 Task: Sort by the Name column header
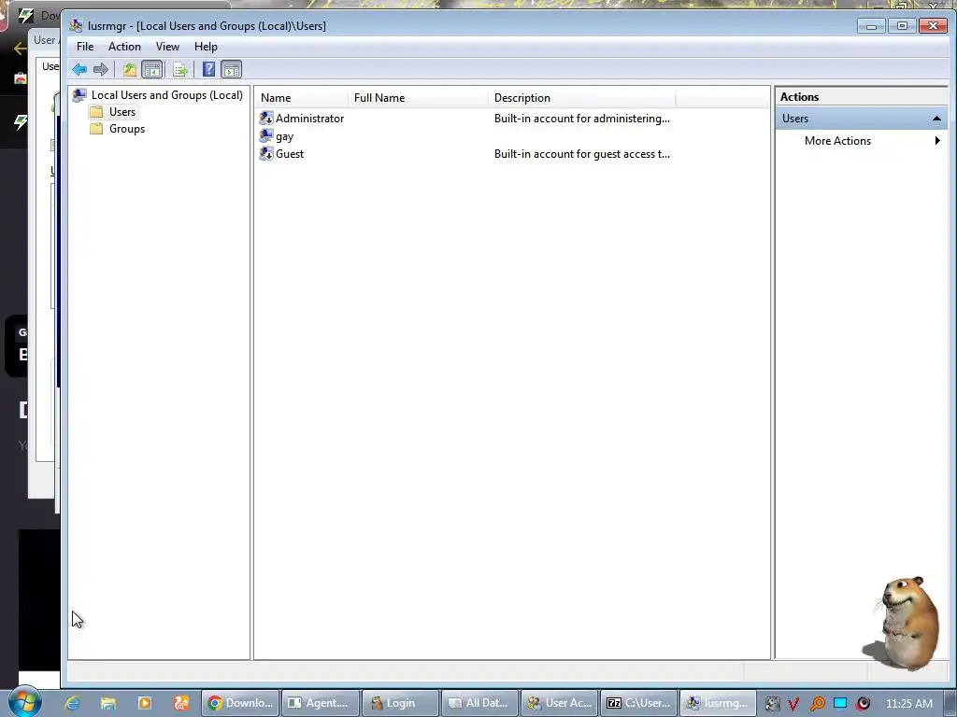click(x=302, y=97)
